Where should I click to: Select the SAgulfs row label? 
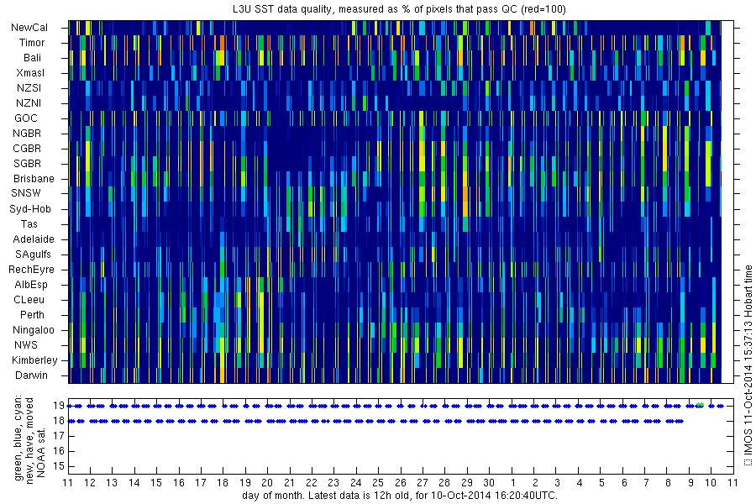tap(33, 255)
